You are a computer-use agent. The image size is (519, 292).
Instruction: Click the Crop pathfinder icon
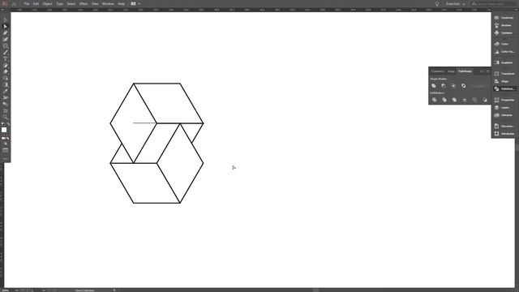465,100
